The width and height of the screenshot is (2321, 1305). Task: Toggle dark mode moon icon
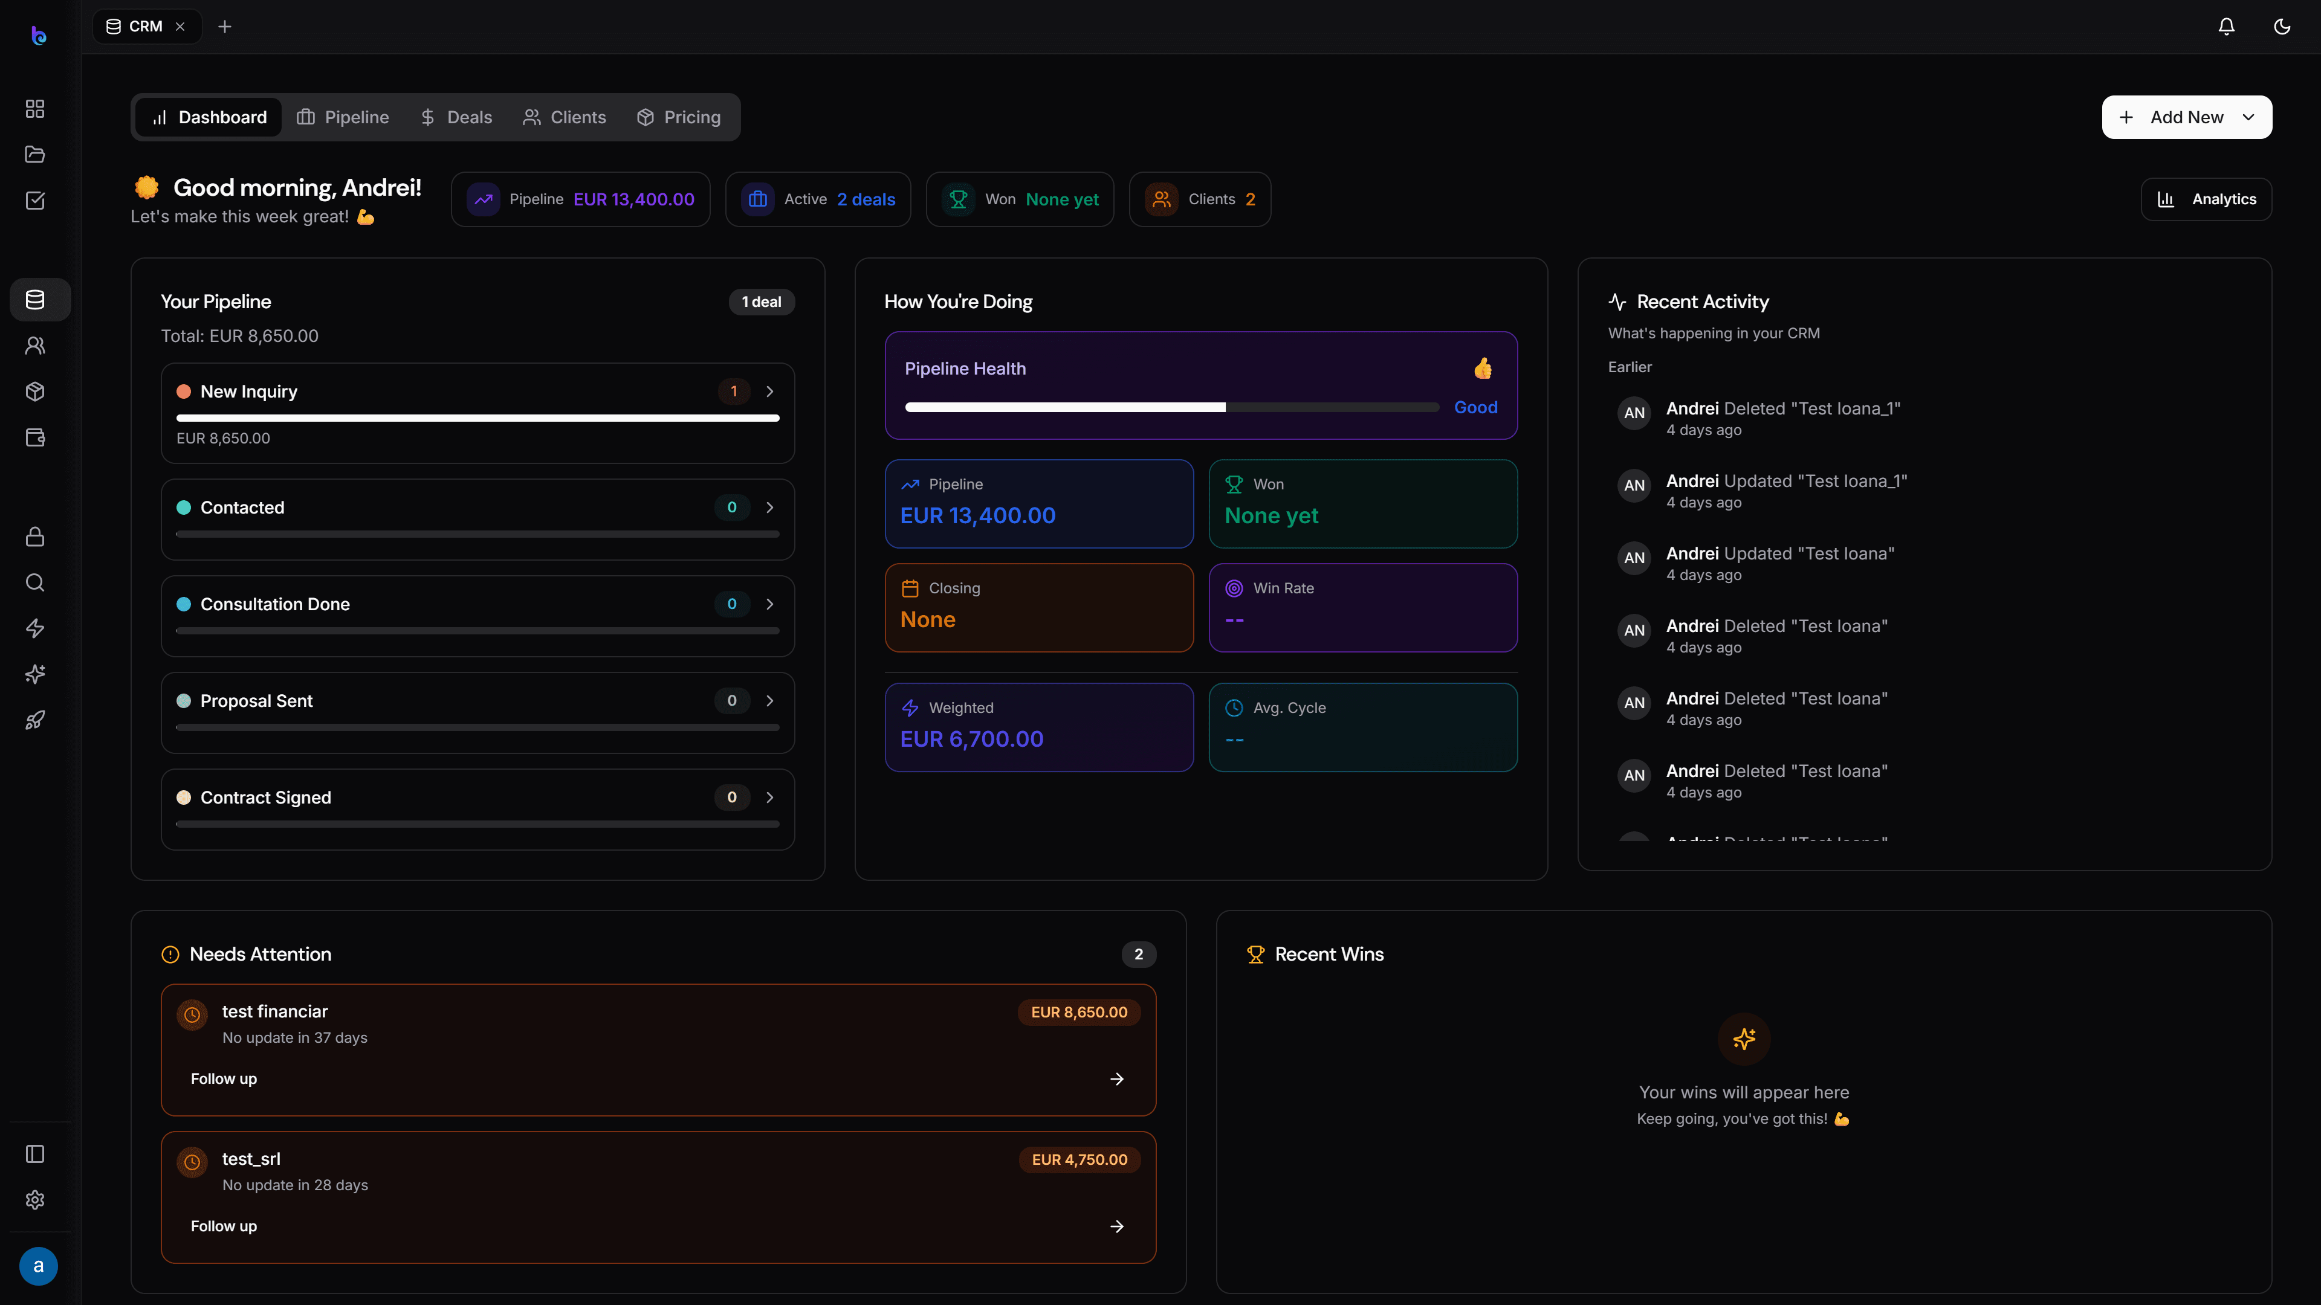point(2282,27)
